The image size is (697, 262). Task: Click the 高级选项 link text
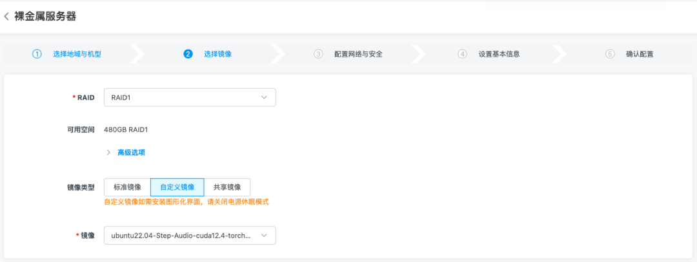(x=131, y=153)
